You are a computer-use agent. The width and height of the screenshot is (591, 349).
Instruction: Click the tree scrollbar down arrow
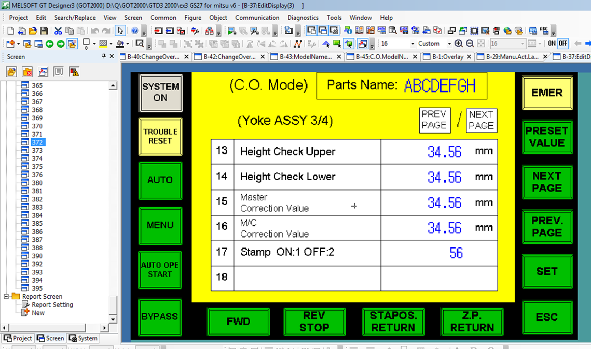[113, 319]
